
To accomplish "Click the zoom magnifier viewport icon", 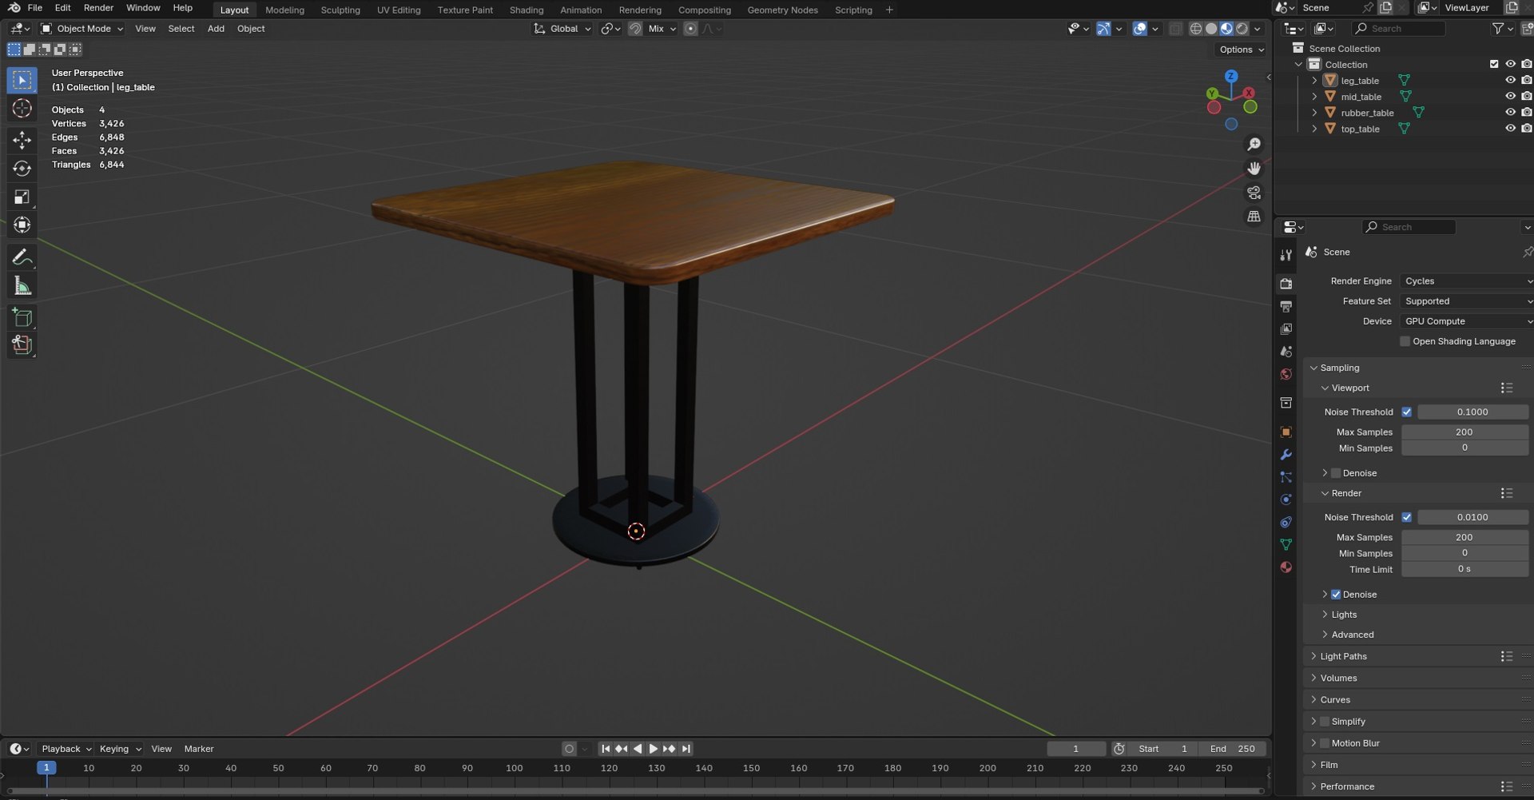I will pyautogui.click(x=1254, y=144).
